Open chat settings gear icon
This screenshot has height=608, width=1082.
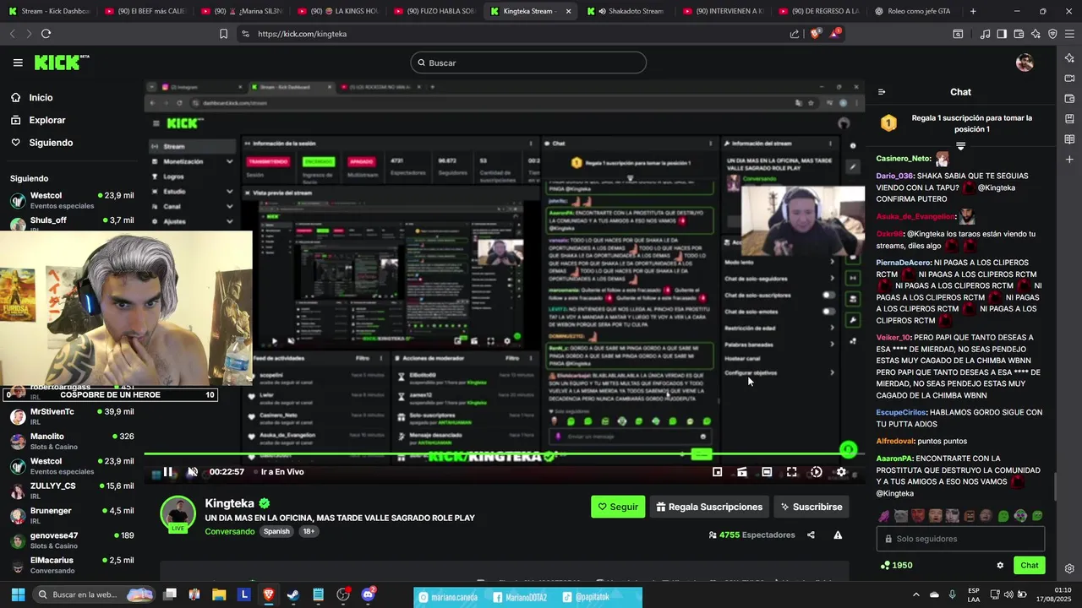pos(1000,565)
